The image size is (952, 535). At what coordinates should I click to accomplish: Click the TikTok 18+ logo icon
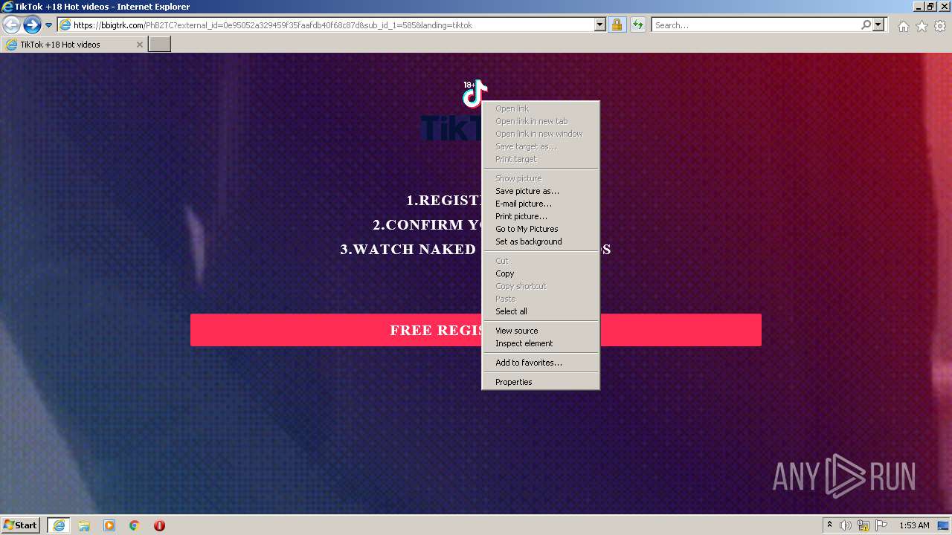[x=475, y=94]
